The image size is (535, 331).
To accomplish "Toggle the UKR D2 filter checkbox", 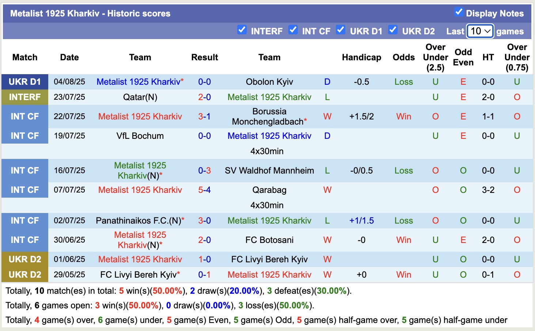I will coord(392,30).
